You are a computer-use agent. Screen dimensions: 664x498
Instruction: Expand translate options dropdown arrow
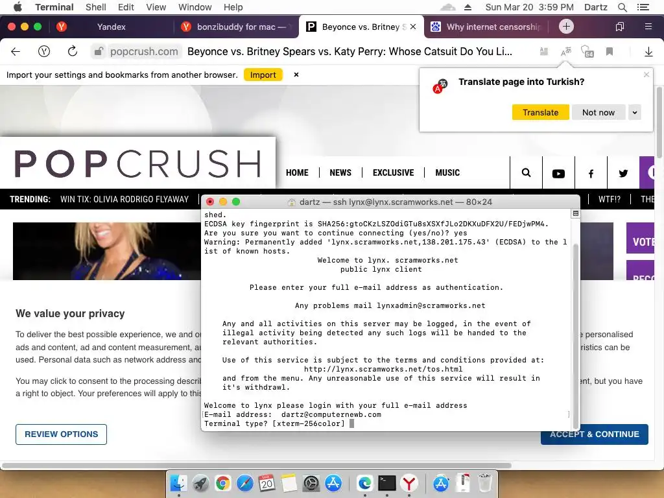634,113
